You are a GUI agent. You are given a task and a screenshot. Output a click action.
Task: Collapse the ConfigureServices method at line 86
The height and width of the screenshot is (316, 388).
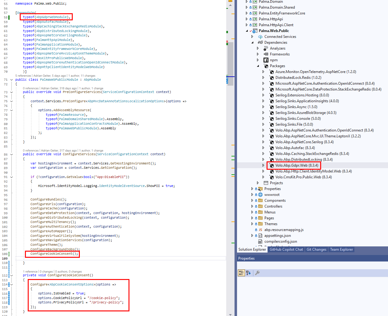click(12, 154)
